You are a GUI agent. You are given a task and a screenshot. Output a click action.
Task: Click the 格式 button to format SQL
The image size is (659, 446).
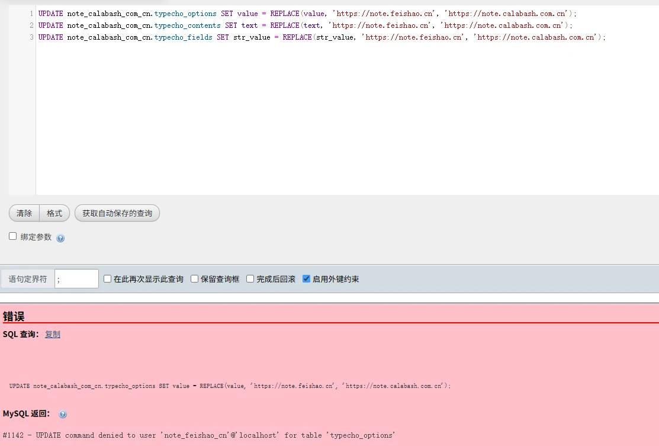[x=54, y=213]
